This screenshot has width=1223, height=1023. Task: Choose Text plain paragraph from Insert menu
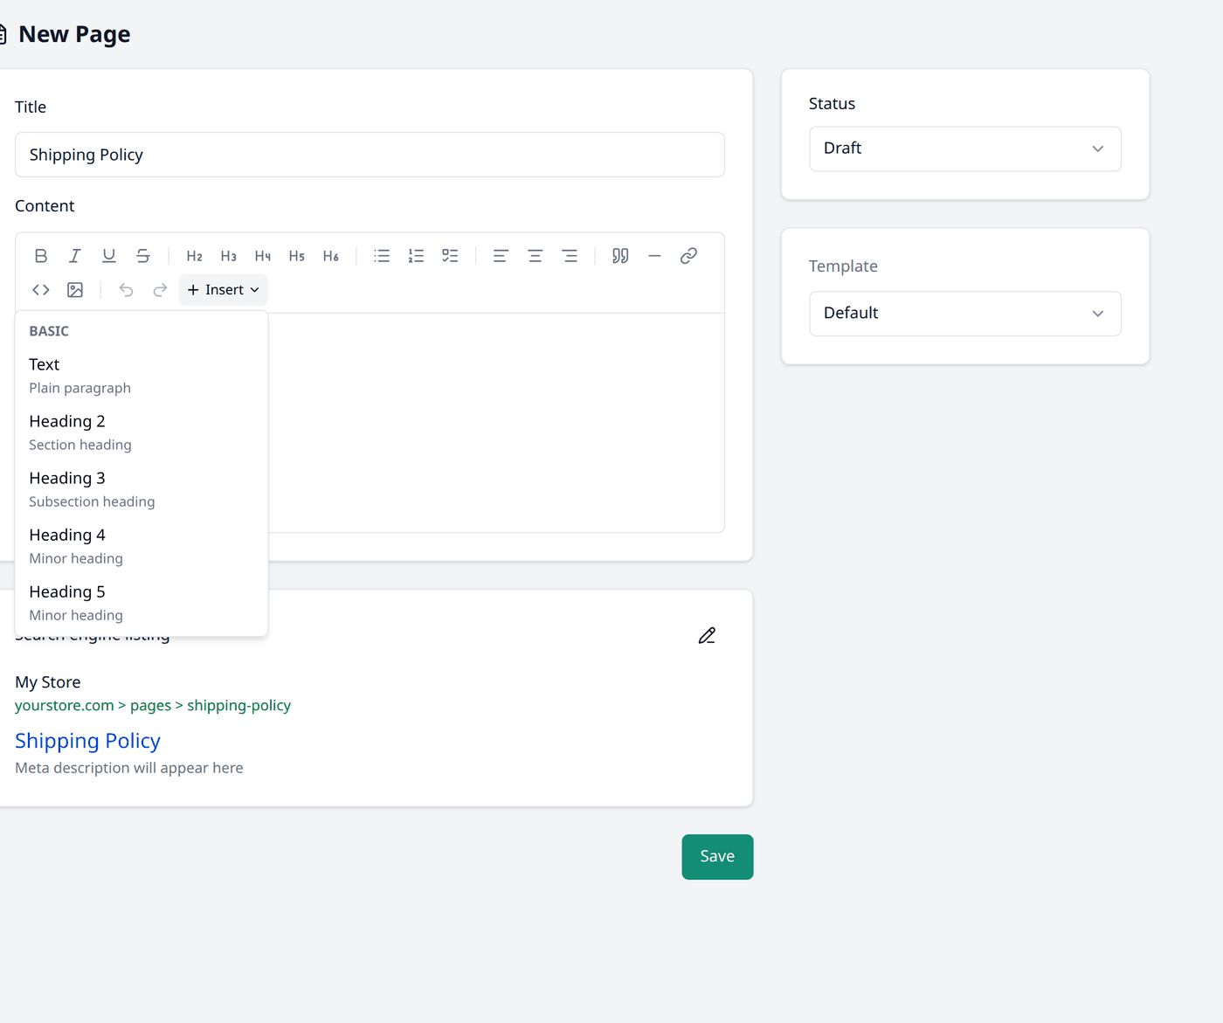142,376
